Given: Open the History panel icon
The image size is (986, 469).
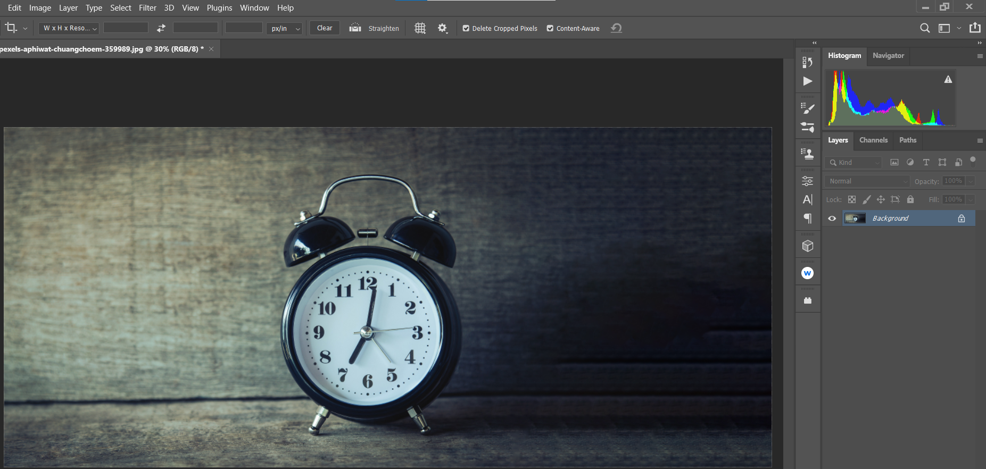Looking at the screenshot, I should click(807, 62).
